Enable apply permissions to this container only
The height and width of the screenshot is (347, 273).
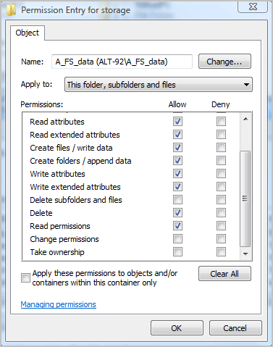tap(25, 277)
